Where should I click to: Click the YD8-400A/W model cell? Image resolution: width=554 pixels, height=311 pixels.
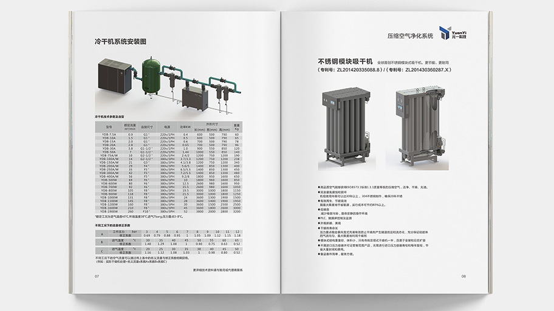click(x=109, y=177)
